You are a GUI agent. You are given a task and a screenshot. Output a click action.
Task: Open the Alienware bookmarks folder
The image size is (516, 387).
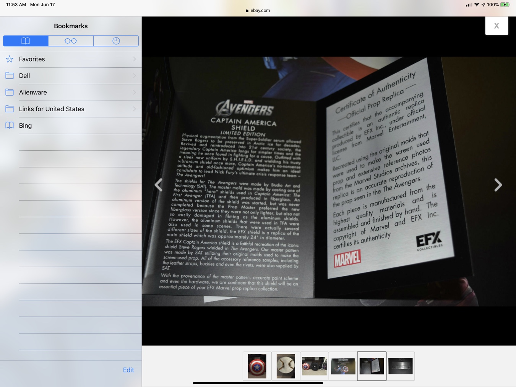pos(71,92)
